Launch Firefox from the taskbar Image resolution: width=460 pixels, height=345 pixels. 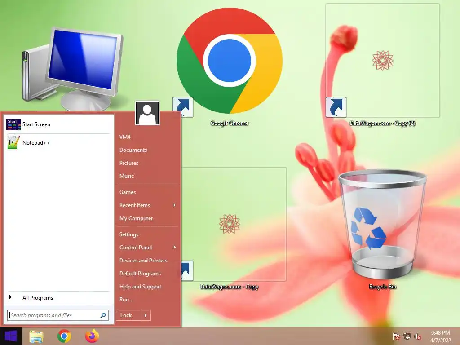[92, 336]
